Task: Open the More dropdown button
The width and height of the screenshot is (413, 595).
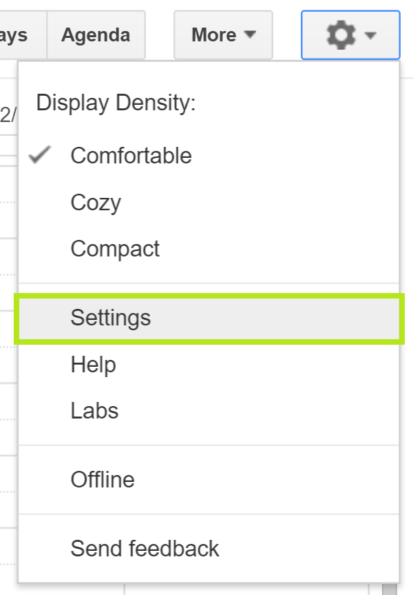Action: click(x=223, y=35)
